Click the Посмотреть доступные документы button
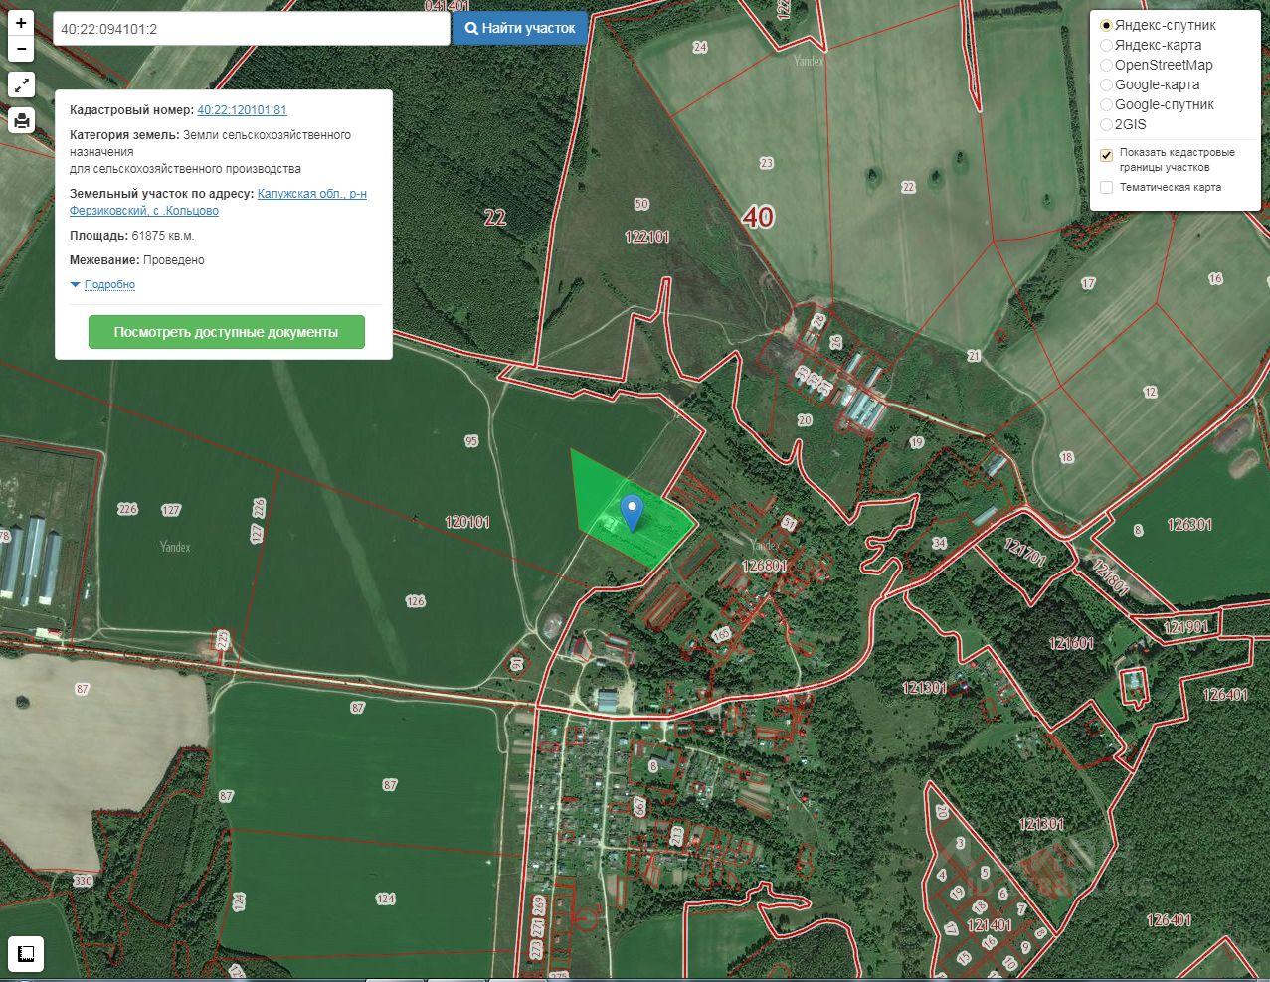 point(227,332)
